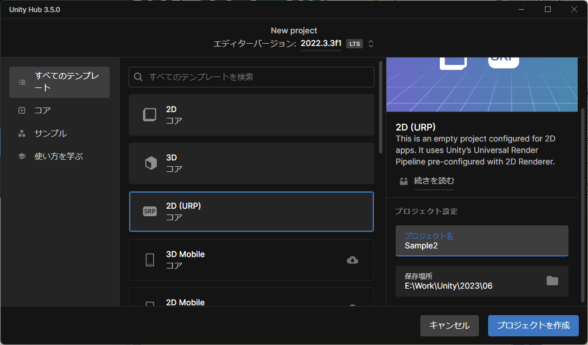
Task: Click the search magnifier icon
Action: tap(138, 77)
